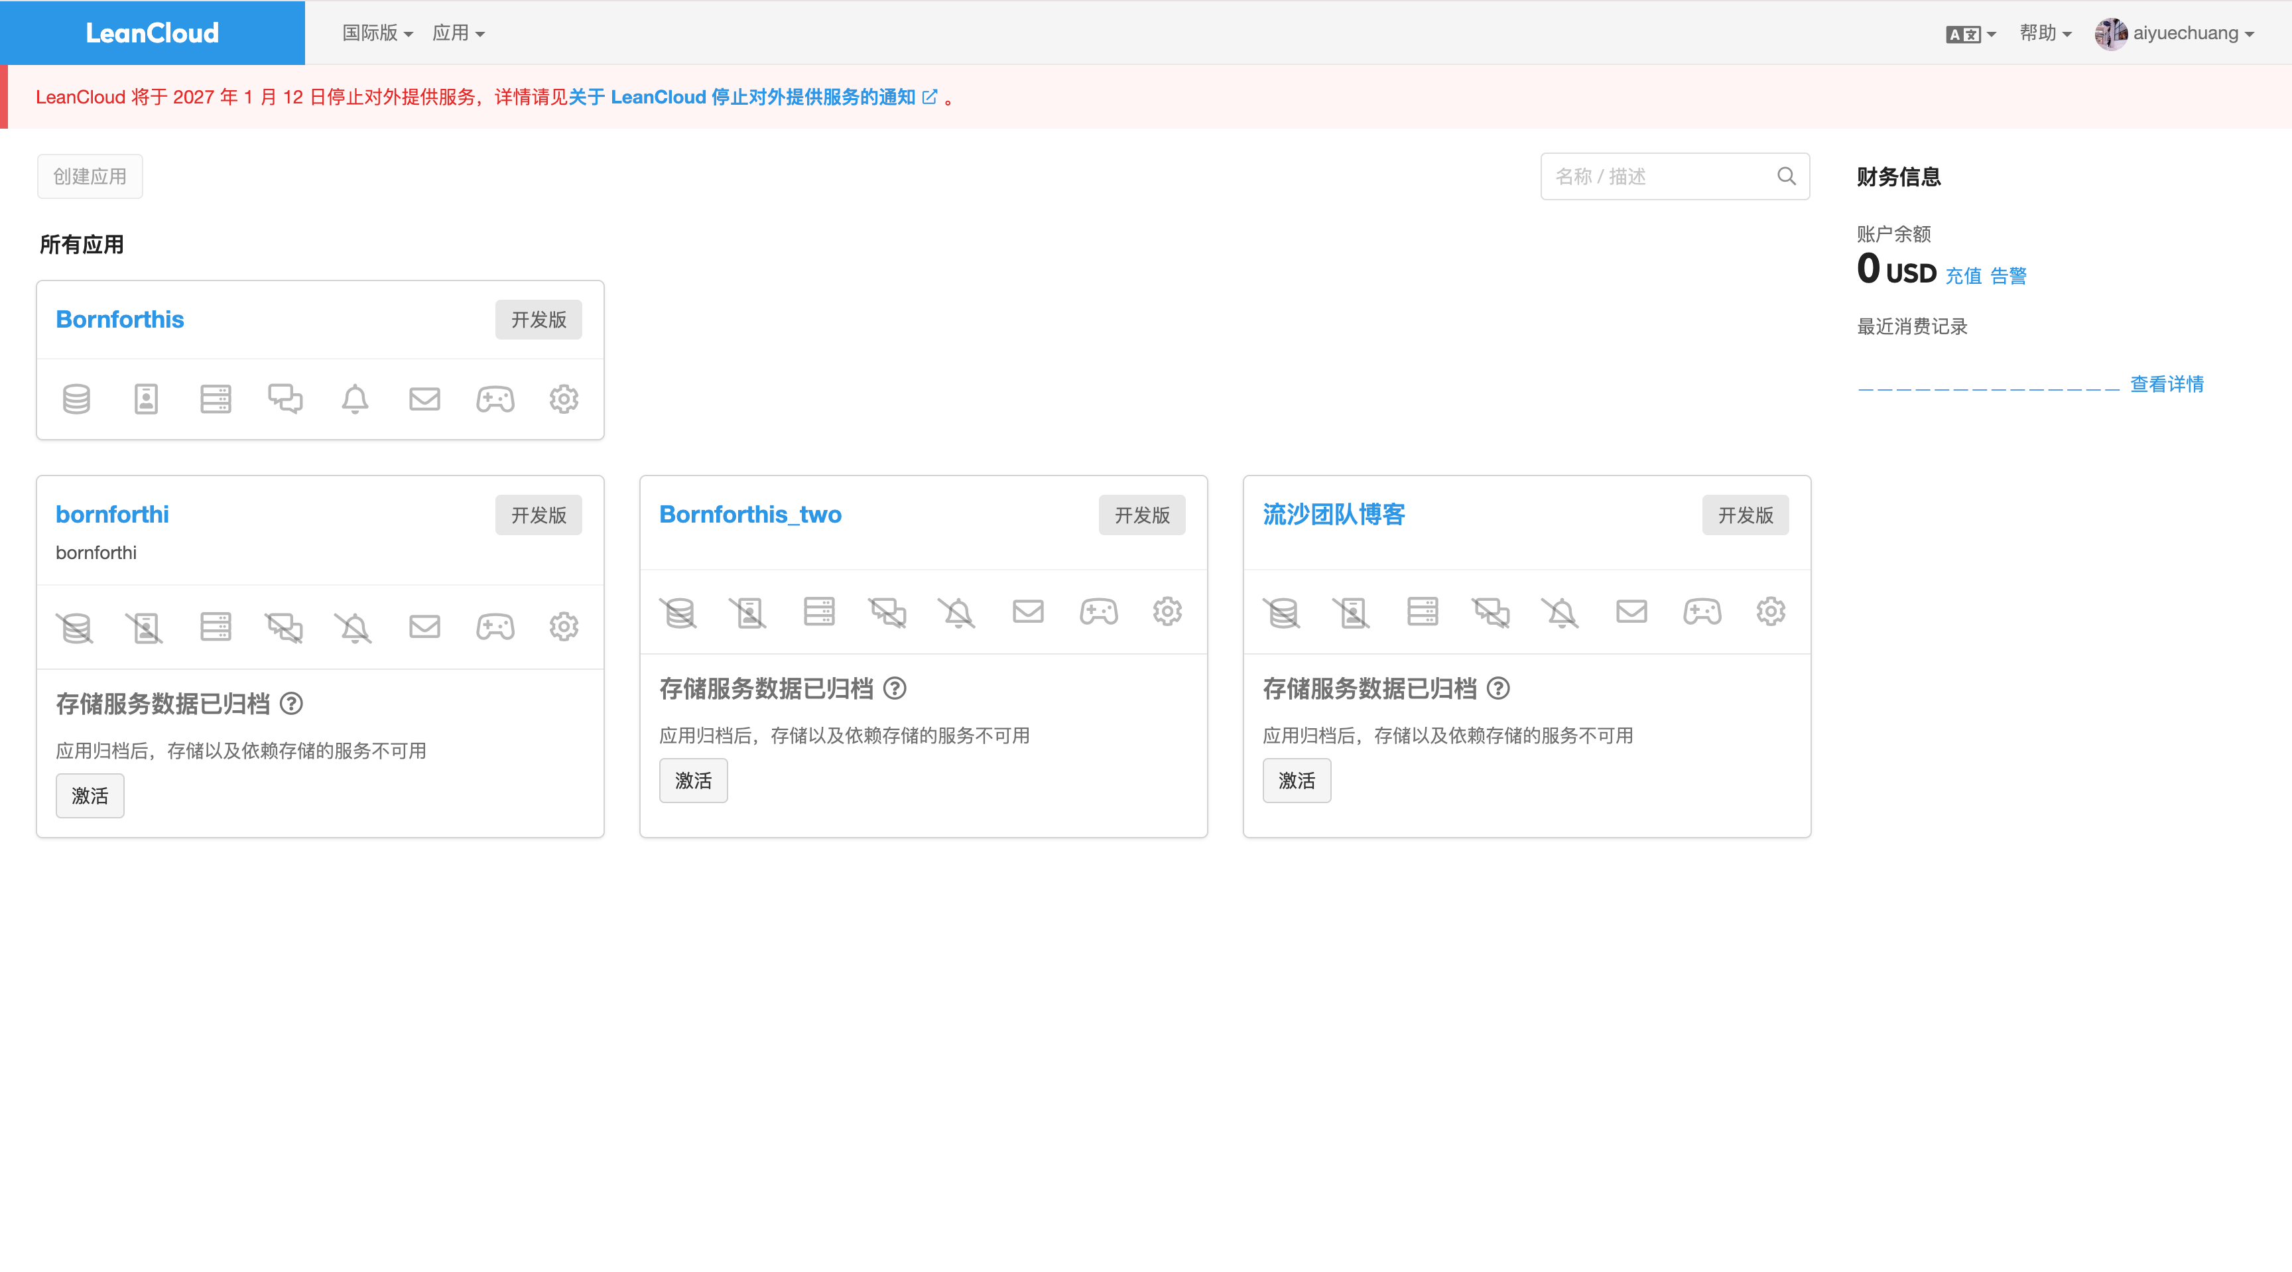Click the aiyuechuang avatar image
The image size is (2292, 1272).
click(2110, 34)
